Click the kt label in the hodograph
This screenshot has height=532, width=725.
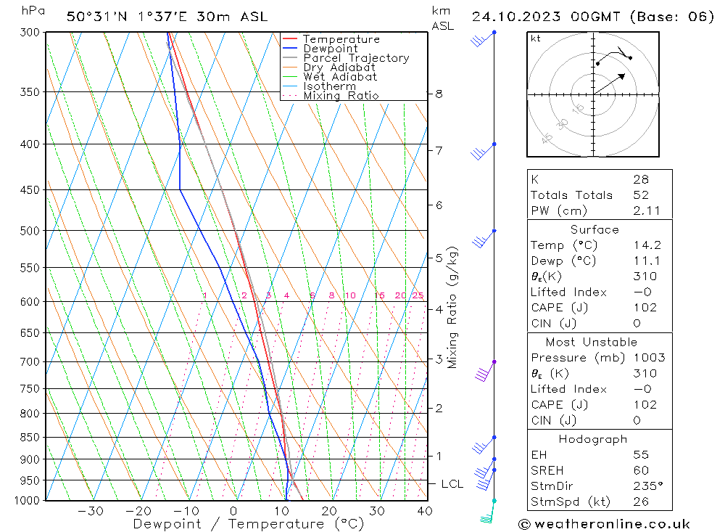point(536,38)
